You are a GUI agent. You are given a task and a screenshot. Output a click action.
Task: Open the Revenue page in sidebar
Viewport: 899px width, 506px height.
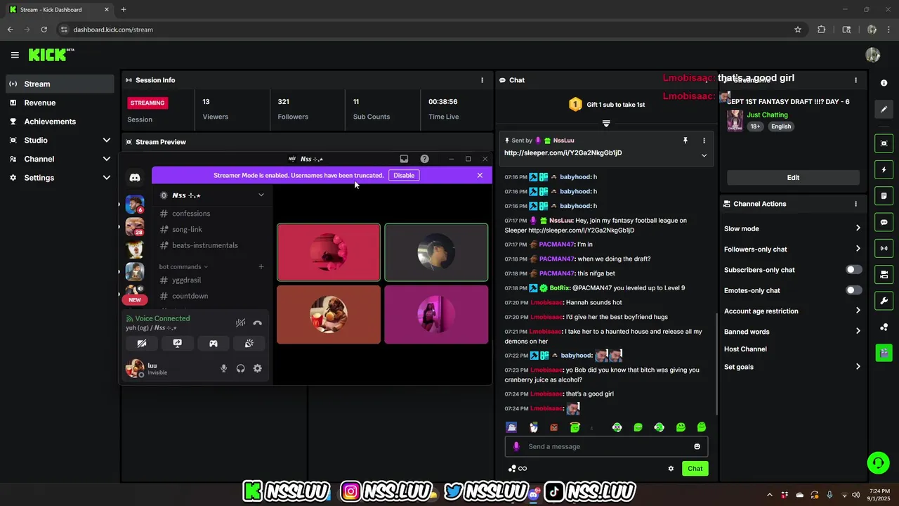point(60,103)
